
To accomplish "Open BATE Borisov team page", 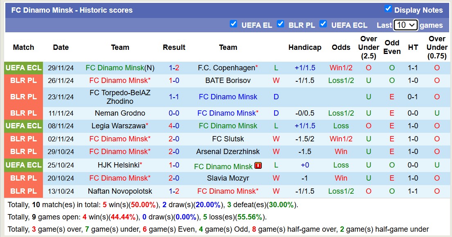I will [228, 80].
